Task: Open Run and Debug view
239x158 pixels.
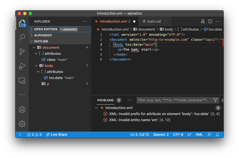Action: [22, 66]
